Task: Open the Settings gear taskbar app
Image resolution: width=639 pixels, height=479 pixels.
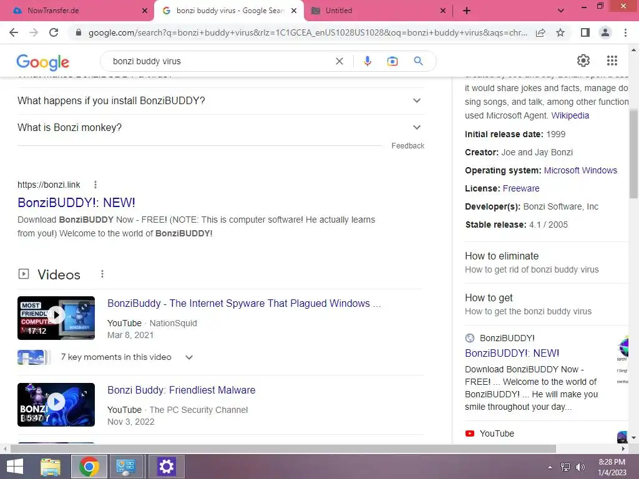Action: click(x=166, y=467)
